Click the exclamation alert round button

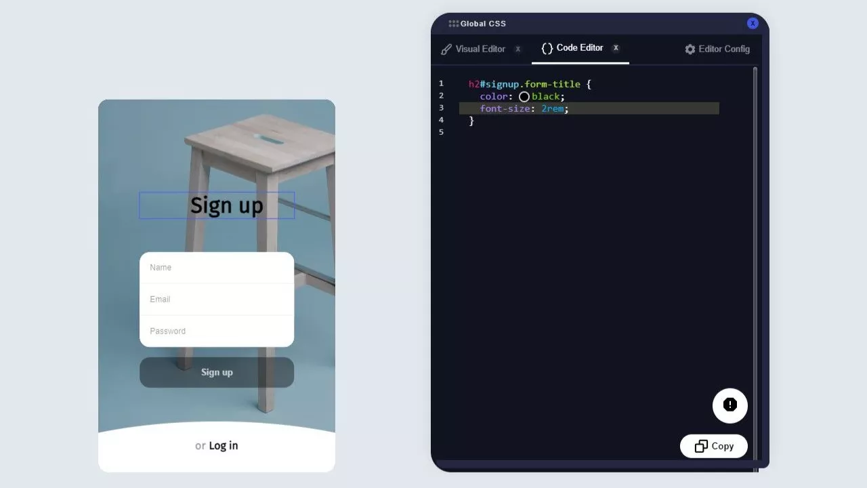coord(729,405)
